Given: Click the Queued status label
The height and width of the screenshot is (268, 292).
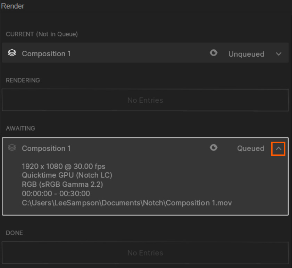Looking at the screenshot, I should coord(251,149).
